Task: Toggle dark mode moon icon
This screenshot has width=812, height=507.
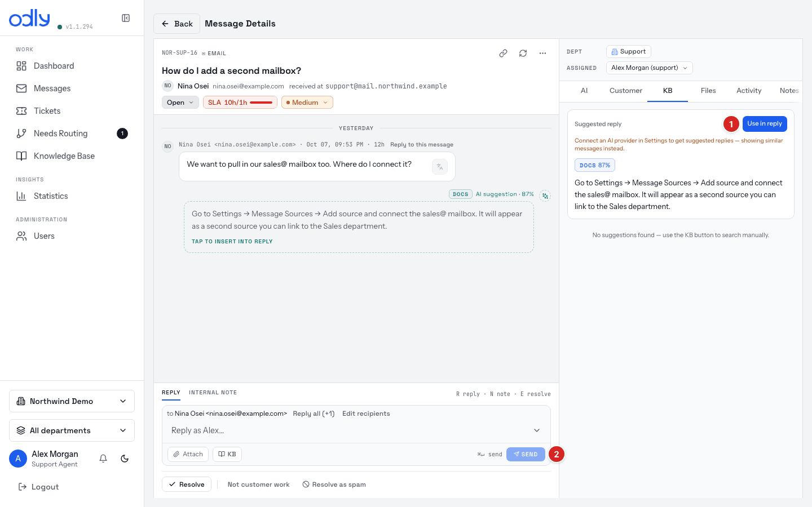Action: [x=125, y=459]
